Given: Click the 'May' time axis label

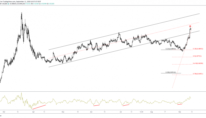Looking at the screenshot, I should pos(63,112).
